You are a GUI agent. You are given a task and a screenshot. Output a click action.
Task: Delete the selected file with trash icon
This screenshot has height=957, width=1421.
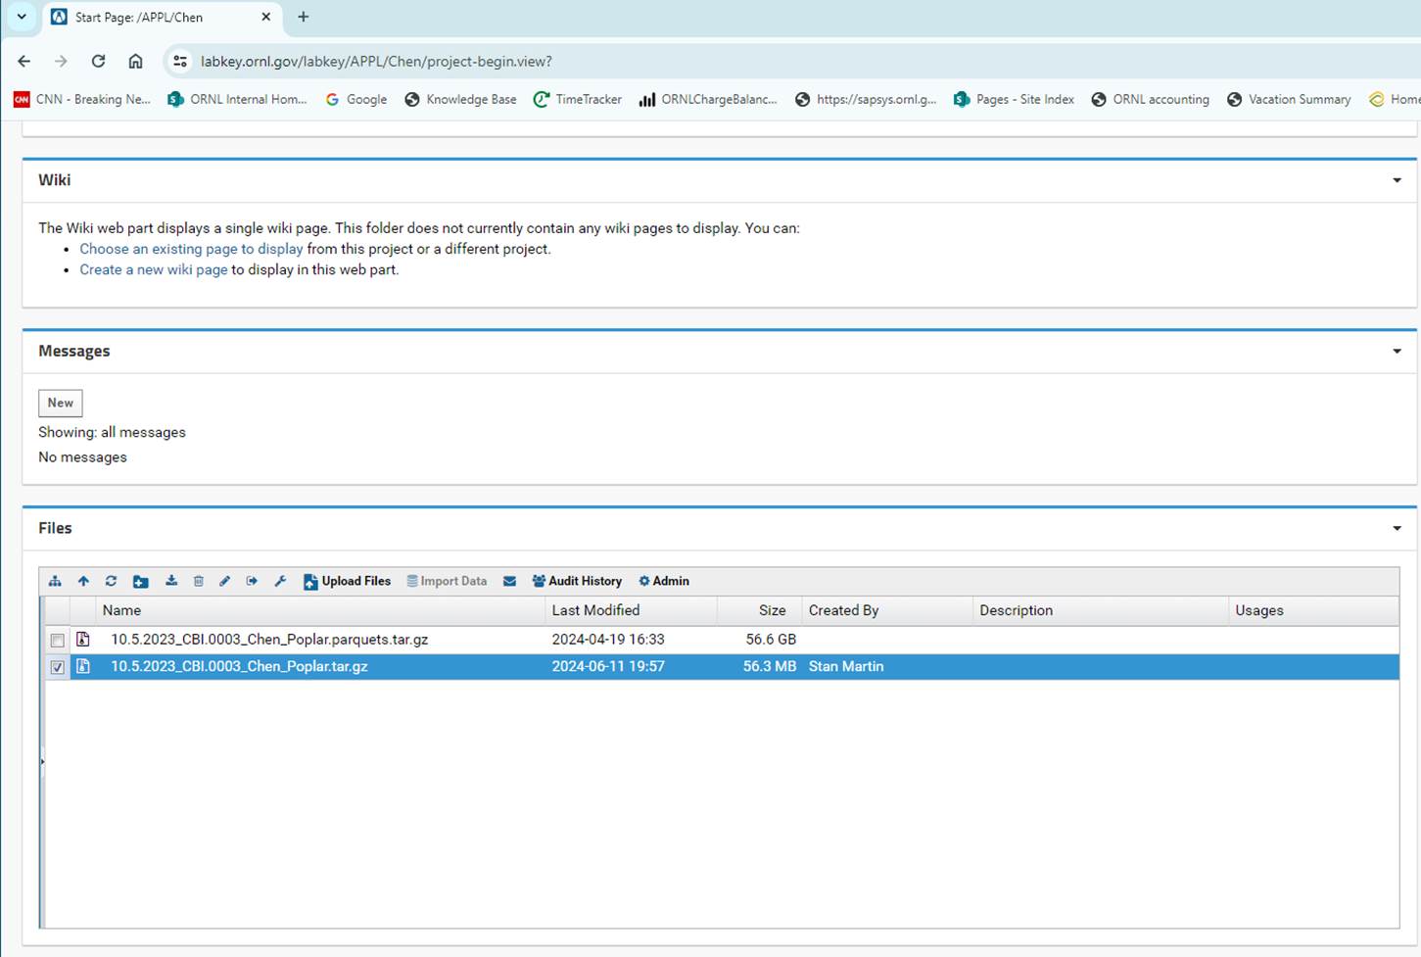point(198,581)
